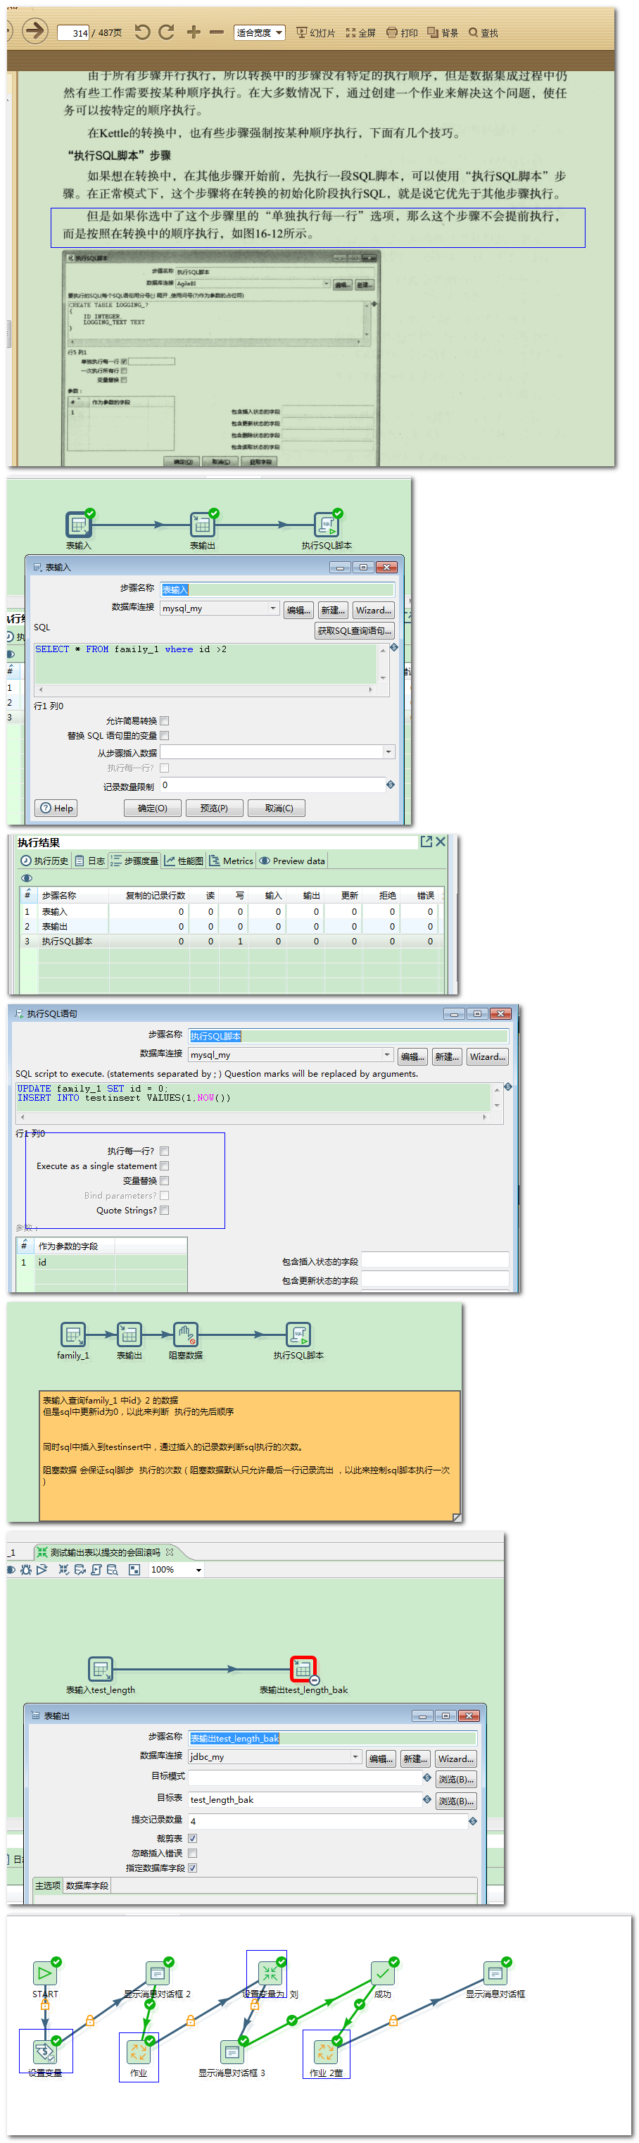Open the search (查找) tool

[483, 32]
